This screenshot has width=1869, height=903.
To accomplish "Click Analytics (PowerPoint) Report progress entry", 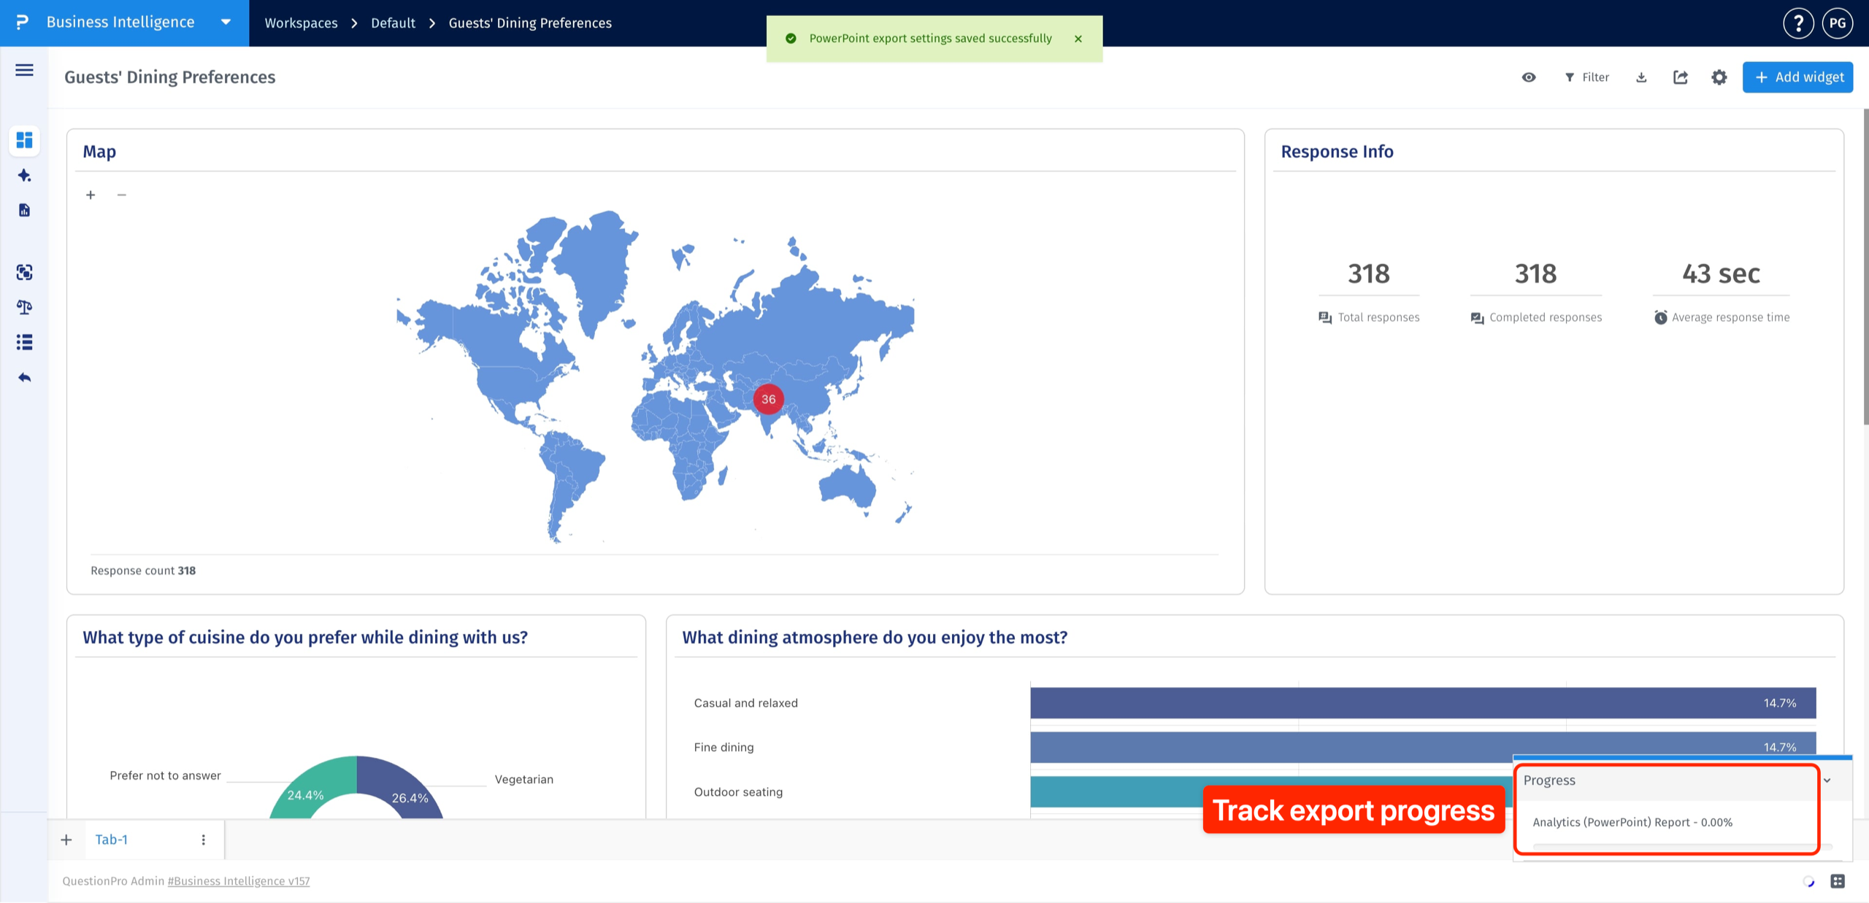I will [1632, 822].
